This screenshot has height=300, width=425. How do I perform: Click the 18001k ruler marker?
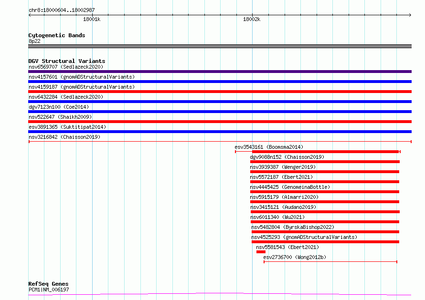(92, 19)
